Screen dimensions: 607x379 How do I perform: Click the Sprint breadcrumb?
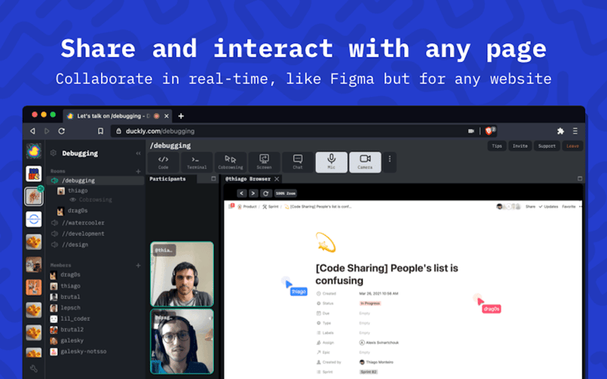click(x=271, y=206)
